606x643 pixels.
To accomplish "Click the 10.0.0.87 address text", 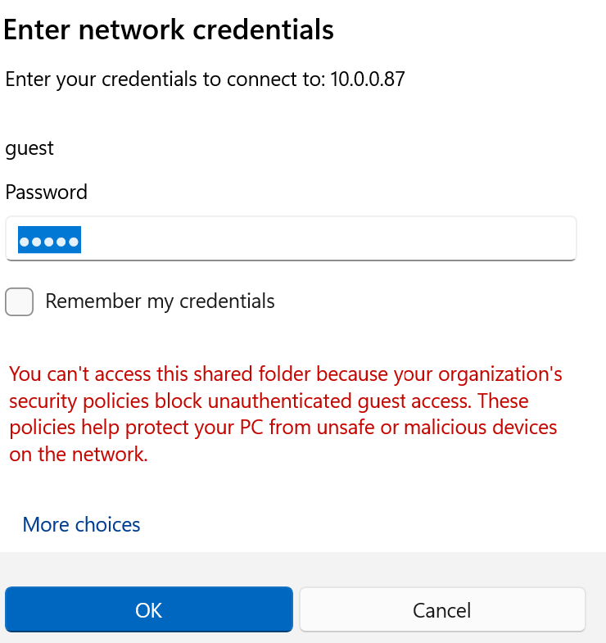I will point(368,79).
